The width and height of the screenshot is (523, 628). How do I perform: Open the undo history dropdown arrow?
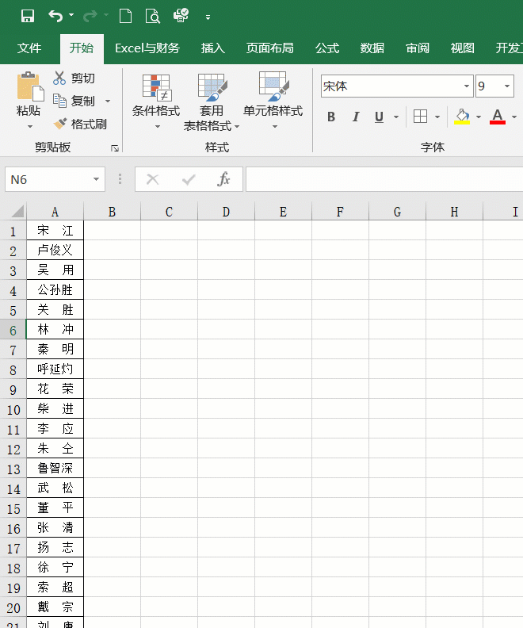71,15
